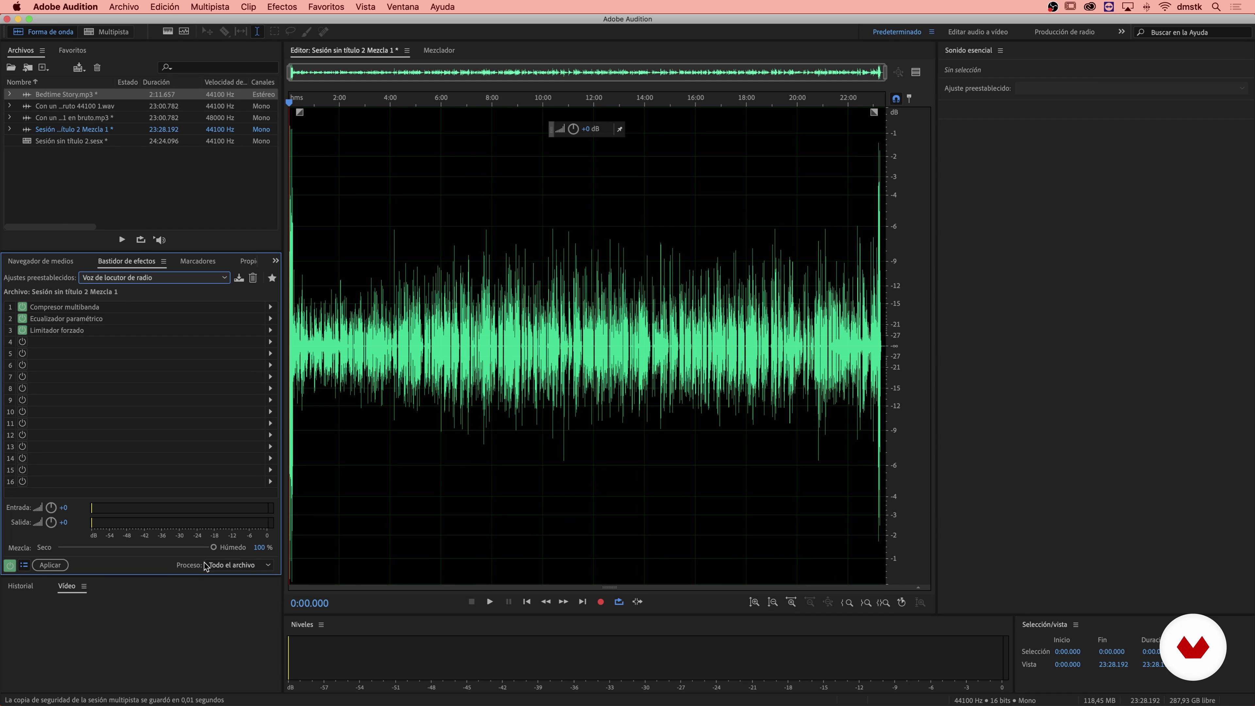Open Limitador forzado slot arrow menu

coord(270,330)
